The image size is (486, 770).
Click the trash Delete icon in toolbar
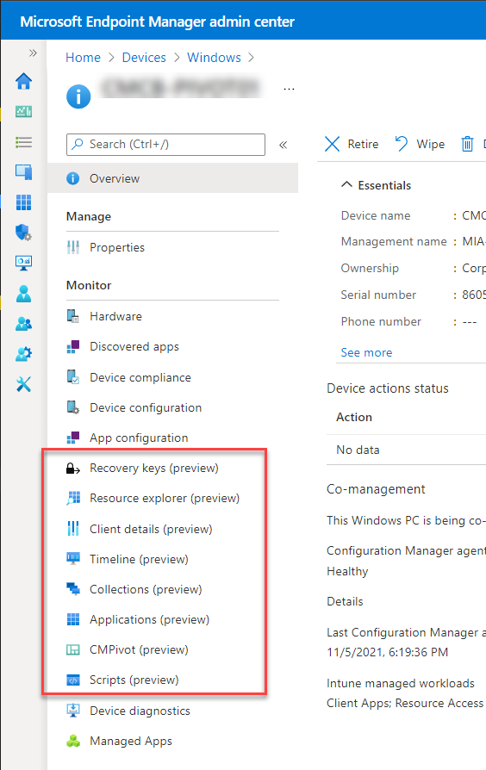467,144
